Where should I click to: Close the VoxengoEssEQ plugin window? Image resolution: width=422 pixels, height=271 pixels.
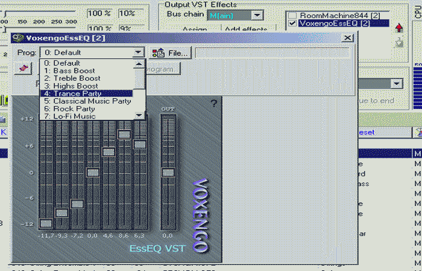[x=347, y=38]
